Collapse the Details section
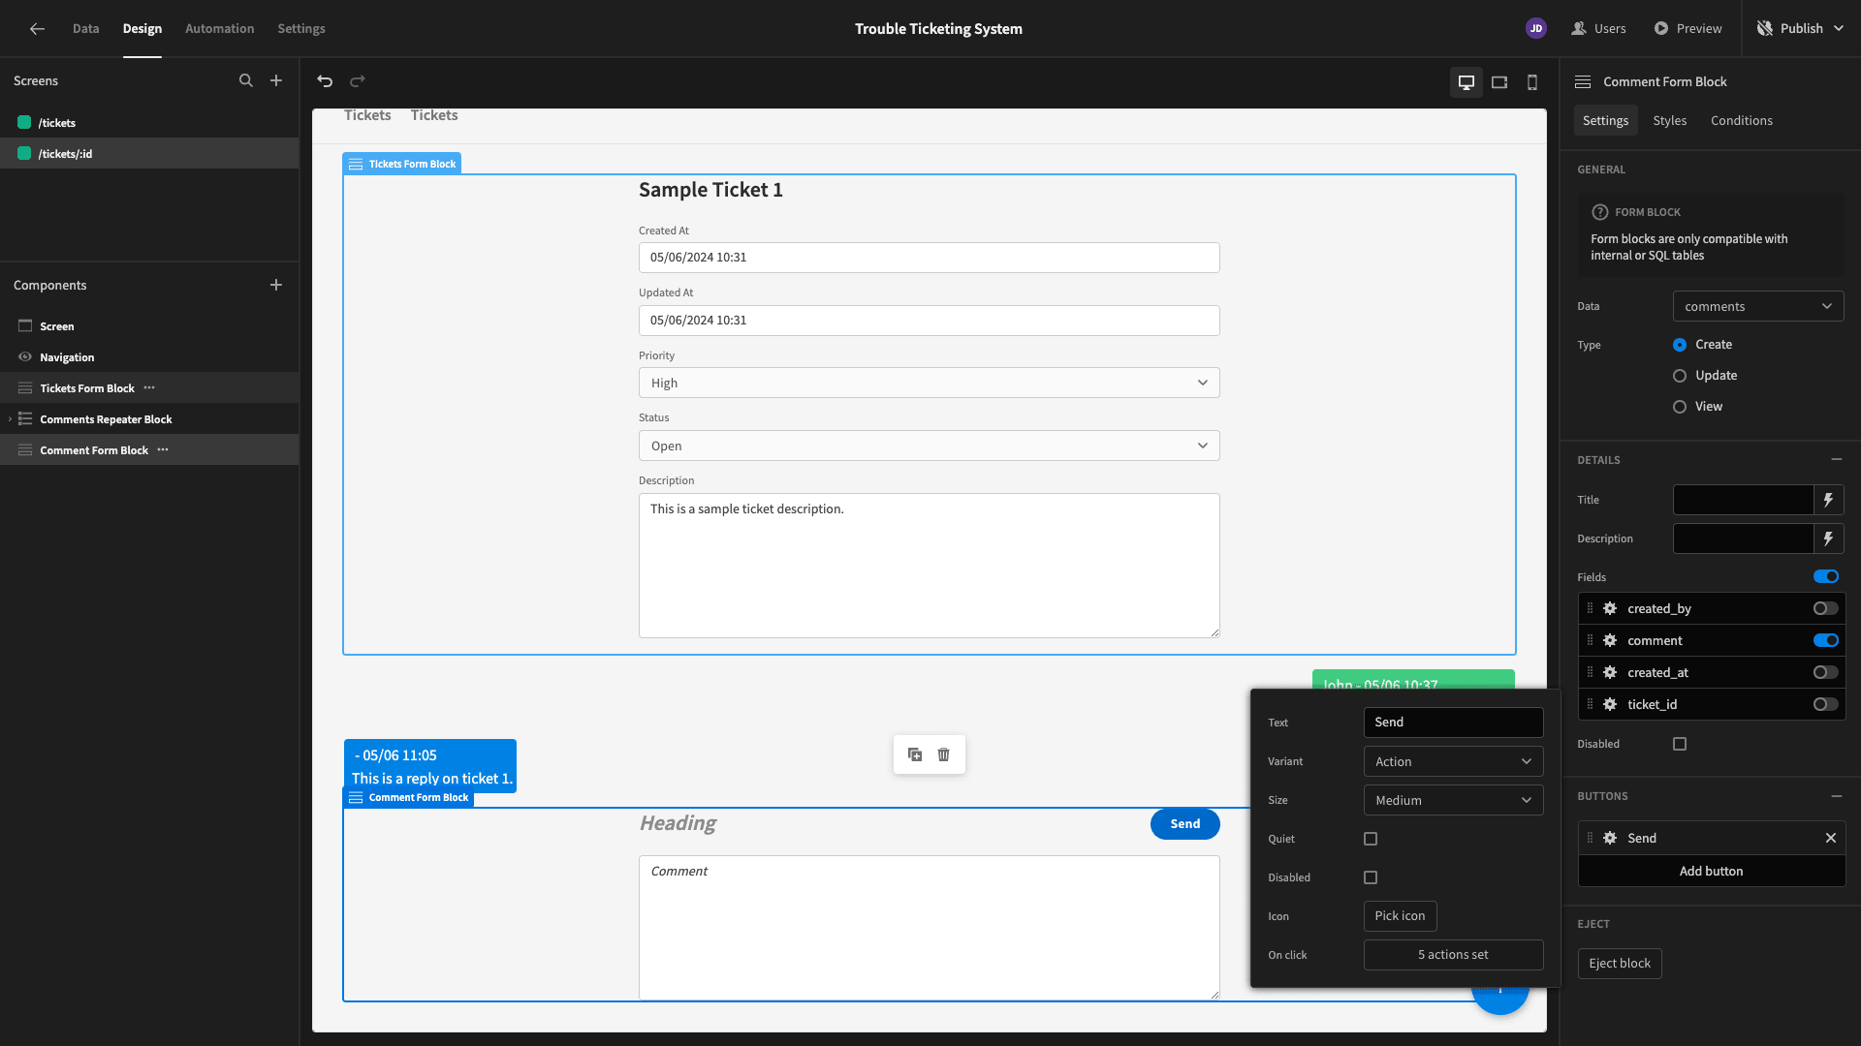Viewport: 1861px width, 1046px height. (1836, 459)
